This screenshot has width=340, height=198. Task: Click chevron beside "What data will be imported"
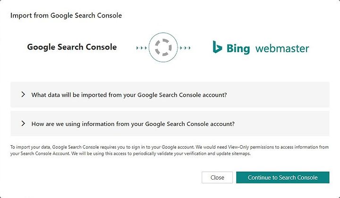point(23,94)
